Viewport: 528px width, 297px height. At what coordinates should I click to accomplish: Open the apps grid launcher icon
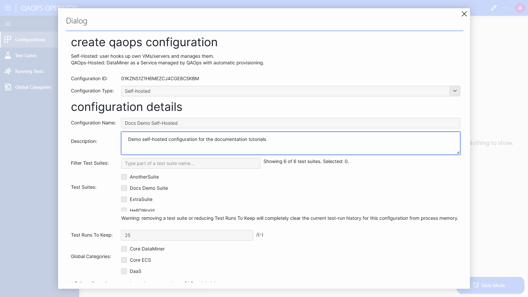click(8, 8)
